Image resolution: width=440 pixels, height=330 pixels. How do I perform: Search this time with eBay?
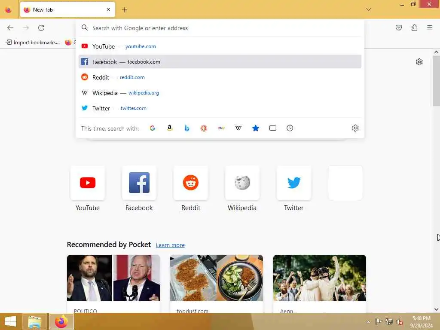coord(221,128)
